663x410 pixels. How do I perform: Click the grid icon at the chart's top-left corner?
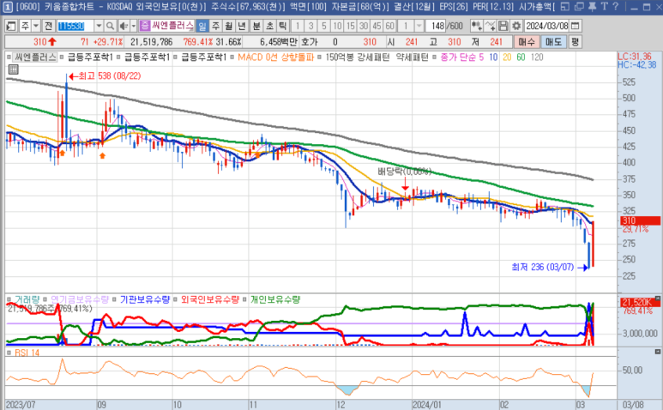[x=13, y=69]
